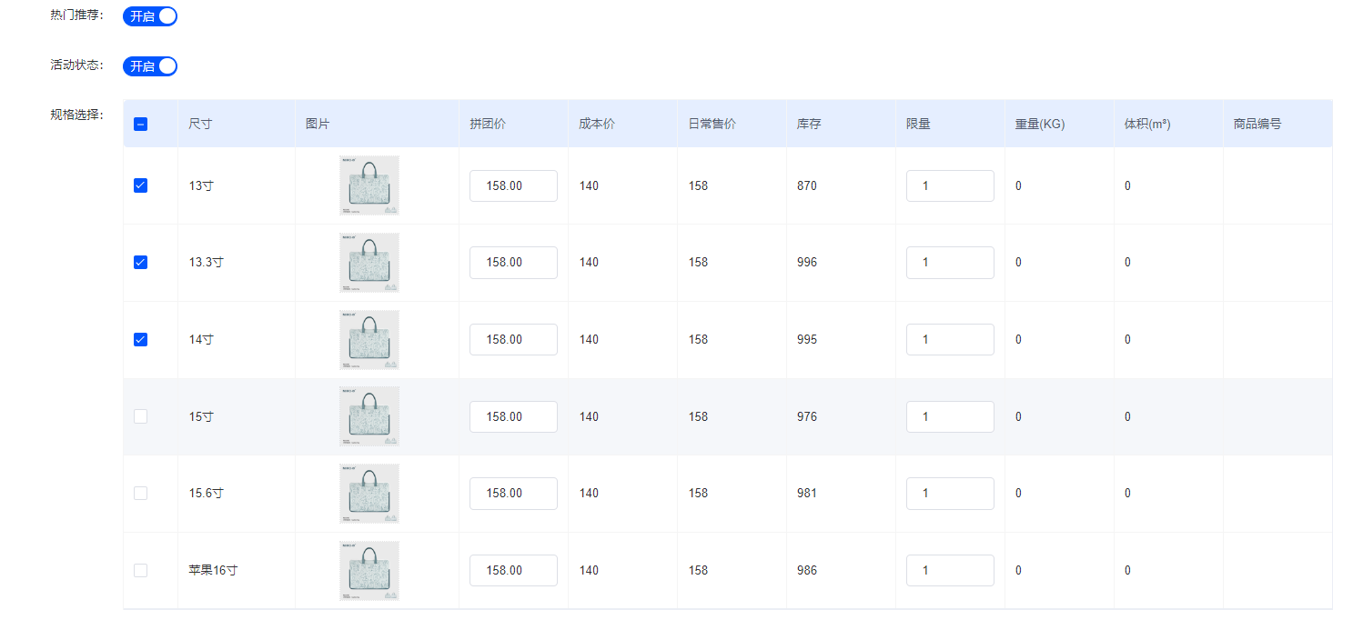
Task: Uncheck the 13.3寸 row checkbox
Action: click(140, 262)
